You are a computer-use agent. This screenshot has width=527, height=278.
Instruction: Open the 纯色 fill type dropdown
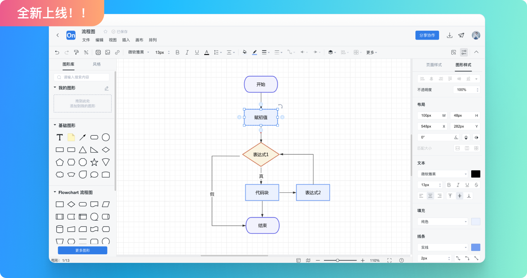[x=443, y=222]
